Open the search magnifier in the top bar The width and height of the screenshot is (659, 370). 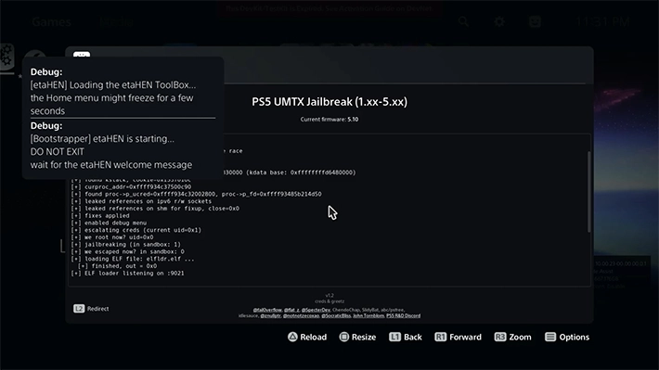pyautogui.click(x=463, y=21)
